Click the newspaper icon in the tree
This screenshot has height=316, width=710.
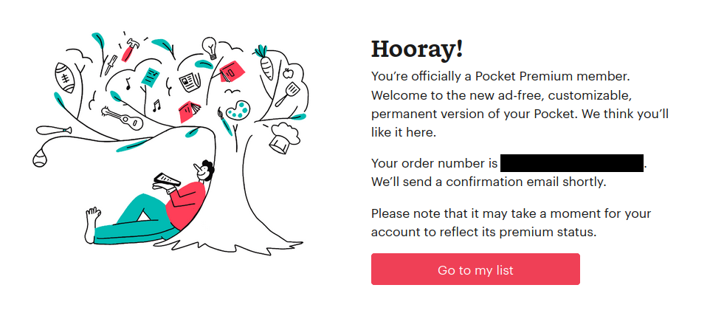point(190,83)
